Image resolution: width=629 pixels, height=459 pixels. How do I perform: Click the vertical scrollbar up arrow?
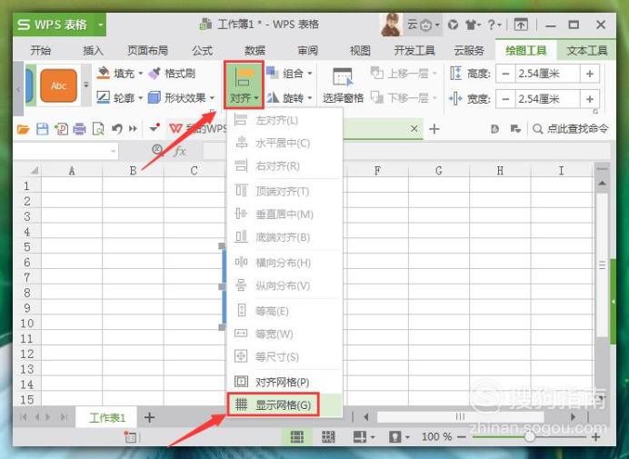[602, 184]
